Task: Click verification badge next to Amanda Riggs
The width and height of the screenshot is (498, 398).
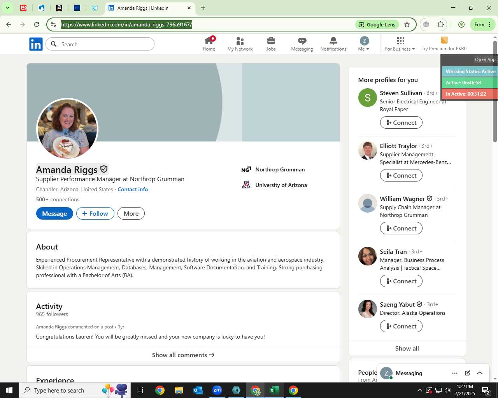Action: [x=104, y=169]
